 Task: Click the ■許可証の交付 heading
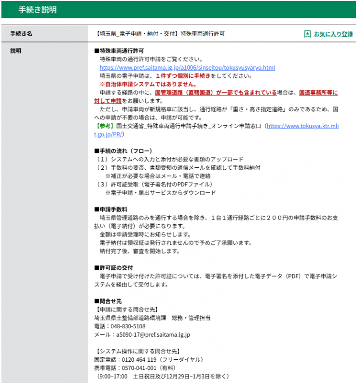[113, 268]
